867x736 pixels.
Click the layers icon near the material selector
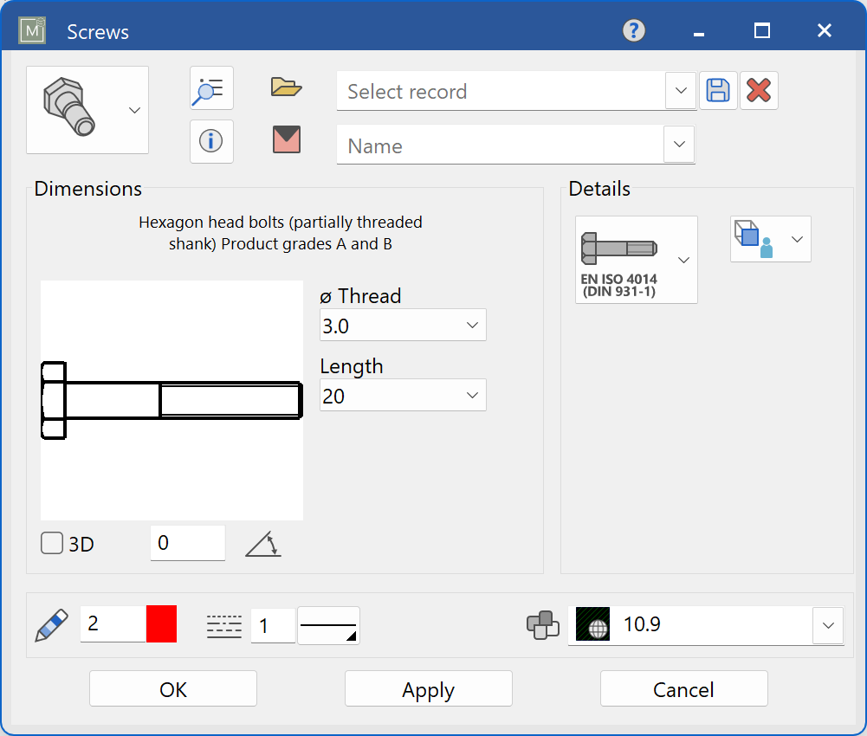tap(544, 625)
